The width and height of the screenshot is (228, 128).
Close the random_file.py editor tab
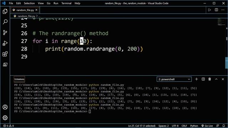36,10
